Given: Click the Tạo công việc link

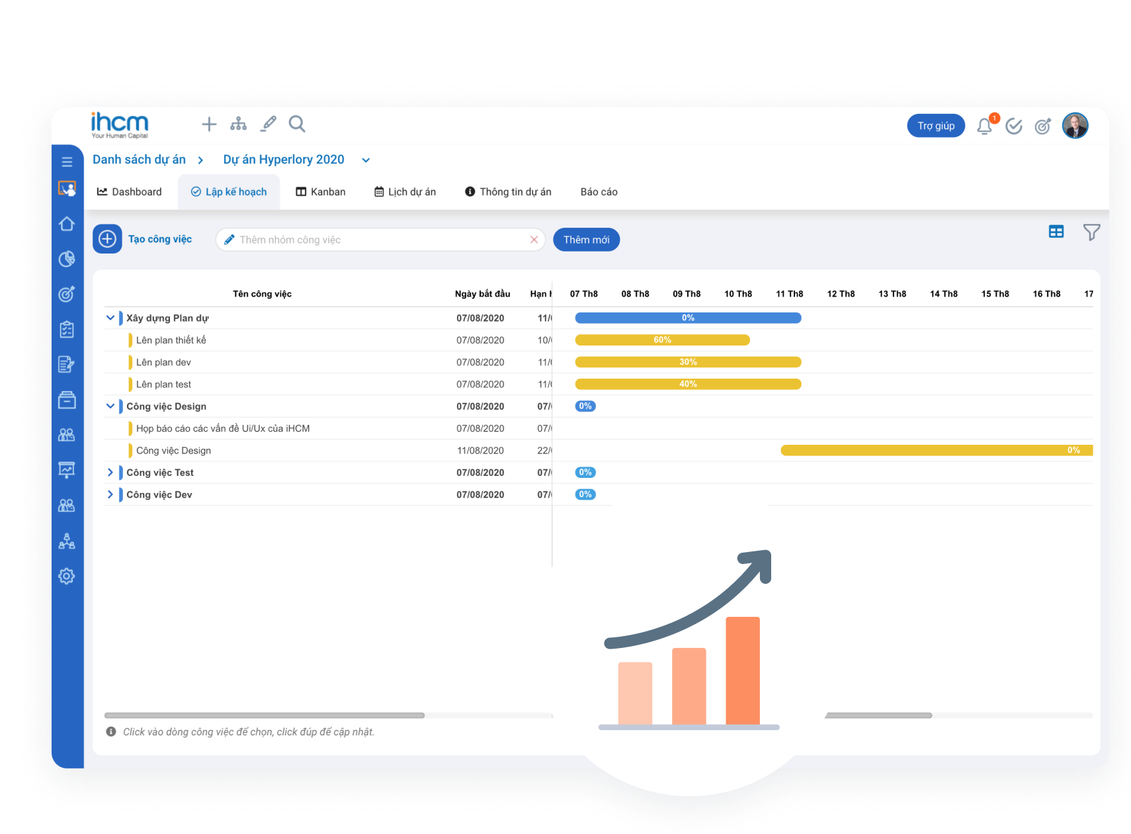Looking at the screenshot, I should (x=160, y=239).
